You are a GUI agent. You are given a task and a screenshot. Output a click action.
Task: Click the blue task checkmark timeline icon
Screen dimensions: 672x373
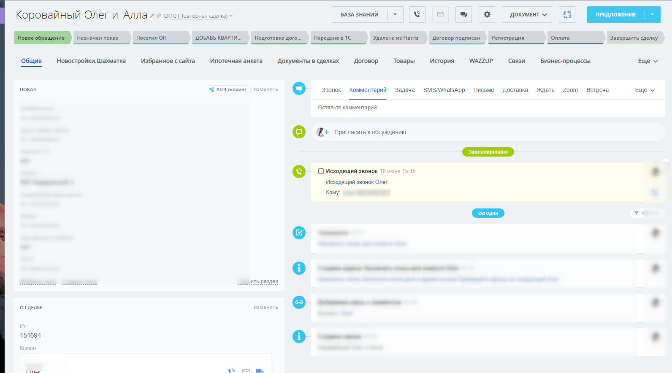tap(299, 232)
